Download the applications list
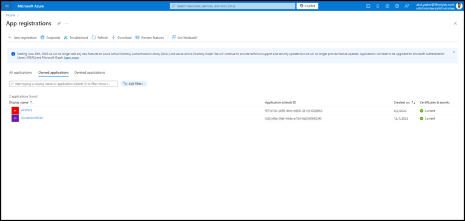 pos(122,38)
